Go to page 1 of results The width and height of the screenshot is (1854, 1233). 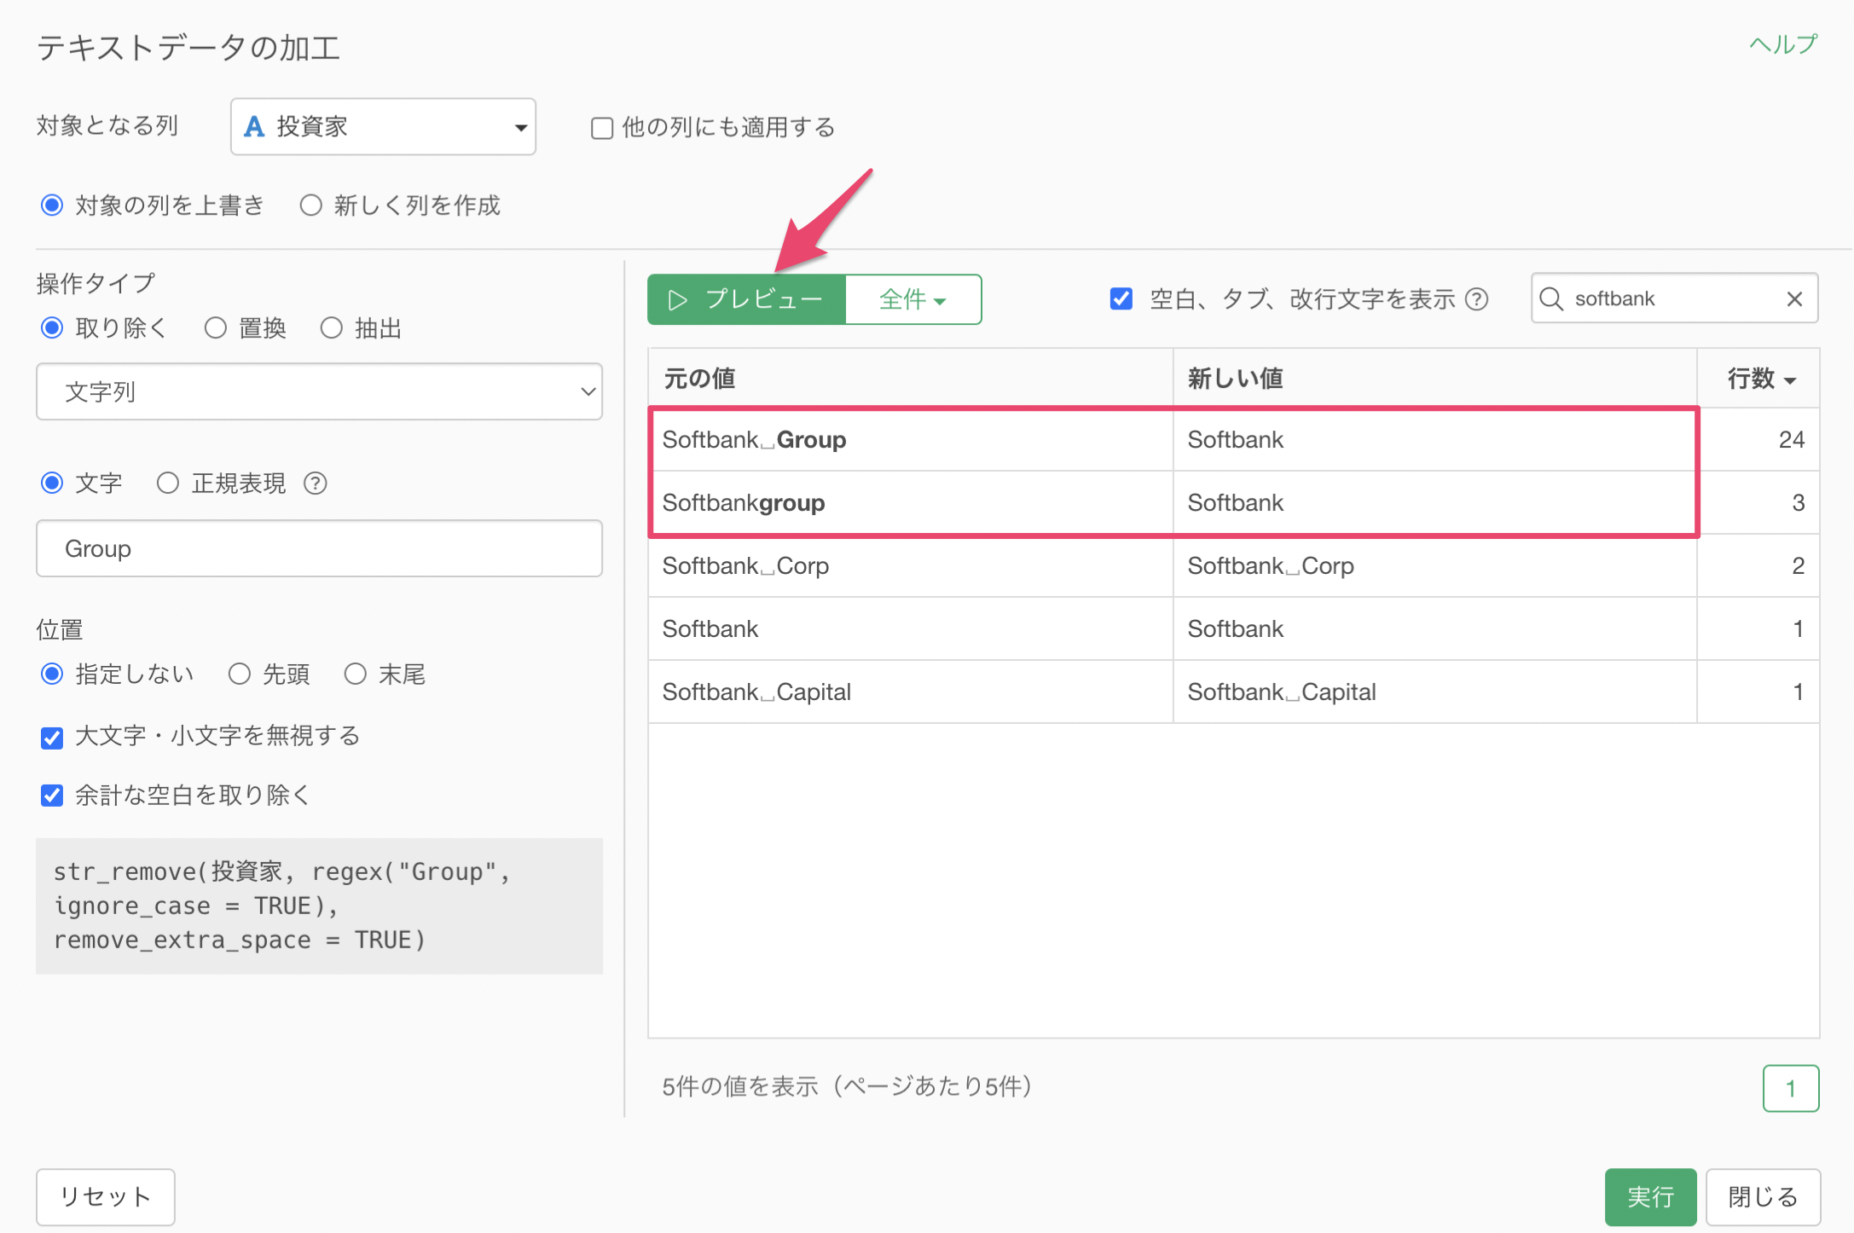pyautogui.click(x=1791, y=1088)
